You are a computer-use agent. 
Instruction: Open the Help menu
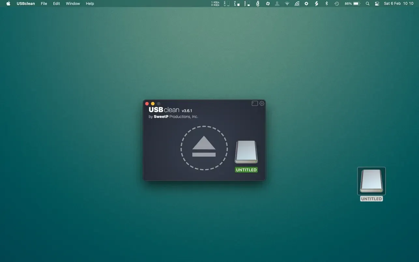[90, 4]
